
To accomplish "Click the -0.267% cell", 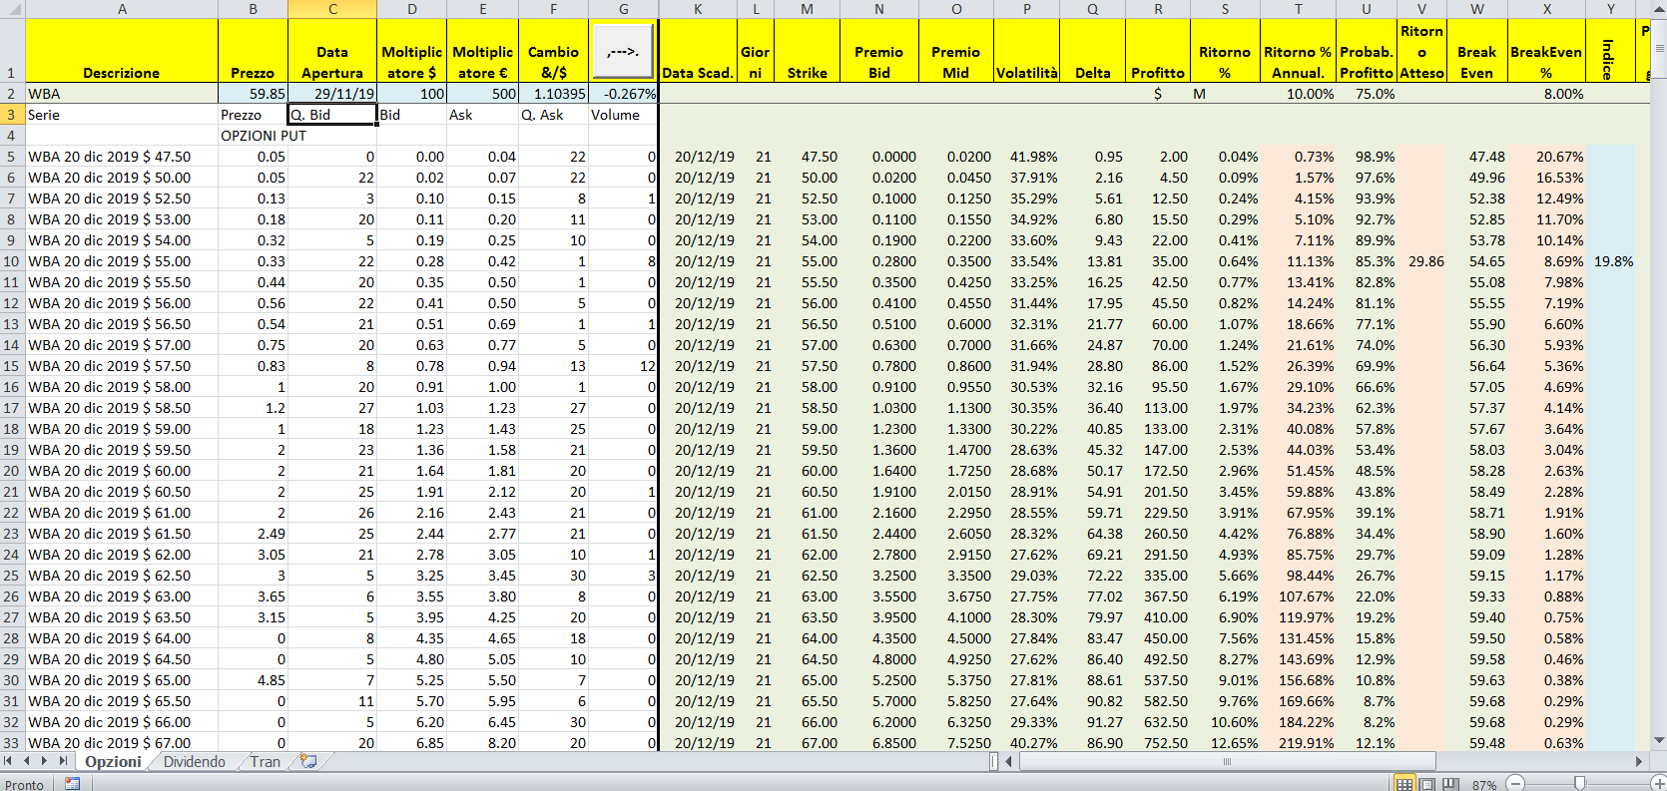I will click(624, 94).
